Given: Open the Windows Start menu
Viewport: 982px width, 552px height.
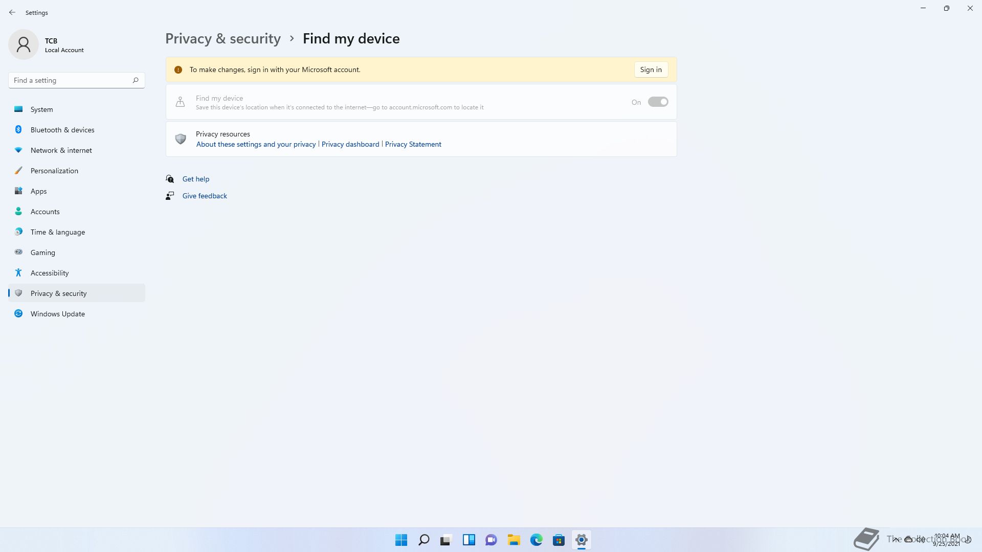Looking at the screenshot, I should coord(401,540).
